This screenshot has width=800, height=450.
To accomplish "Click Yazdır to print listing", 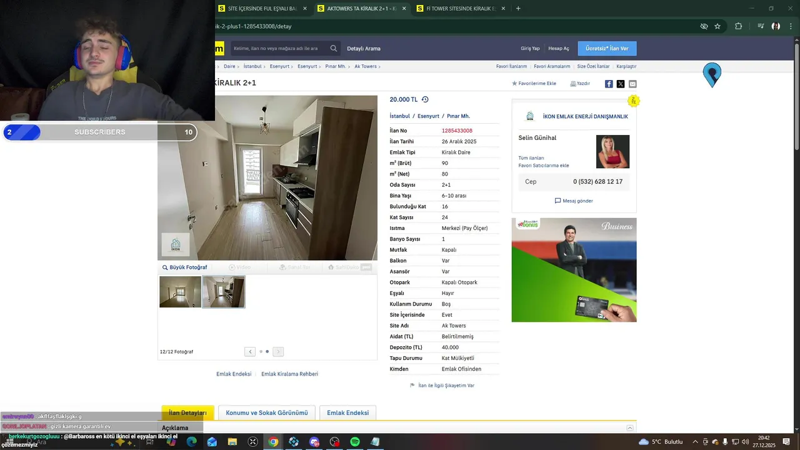I will (x=580, y=83).
